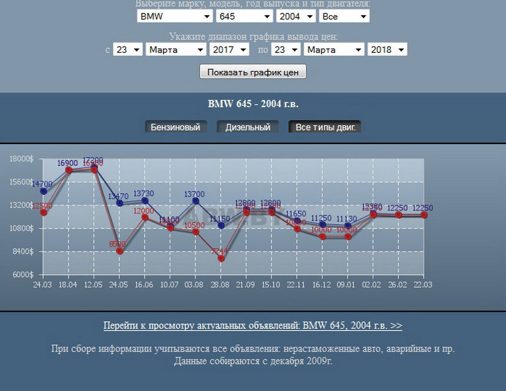This screenshot has width=506, height=391.
Task: Open the start year 2017 dropdown
Action: 229,49
